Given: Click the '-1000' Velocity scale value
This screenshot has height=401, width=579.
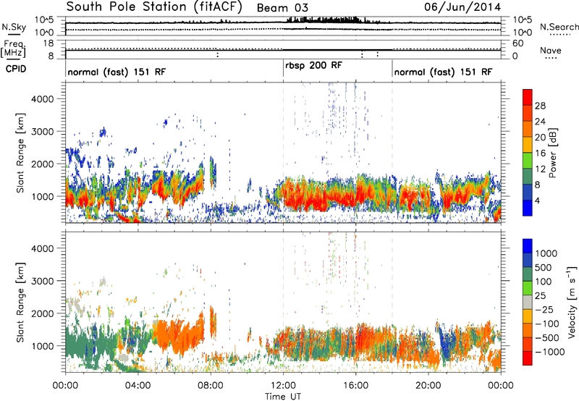Looking at the screenshot, I should click(x=550, y=352).
